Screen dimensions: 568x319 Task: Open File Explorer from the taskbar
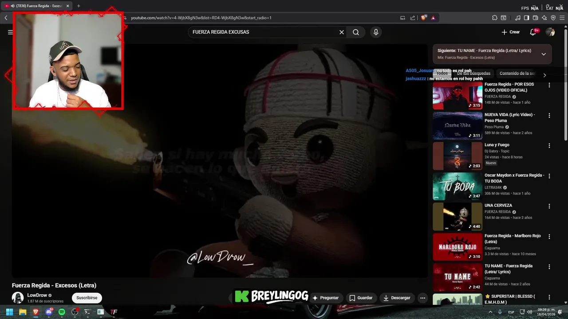23,312
